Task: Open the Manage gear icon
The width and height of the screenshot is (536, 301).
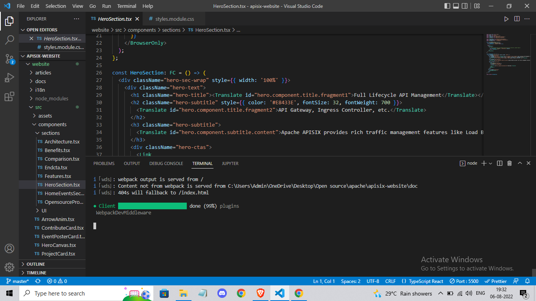Action: pos(9,267)
